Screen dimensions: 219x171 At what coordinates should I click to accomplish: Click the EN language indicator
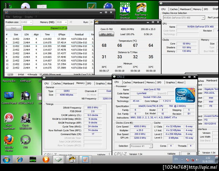click(176, 159)
